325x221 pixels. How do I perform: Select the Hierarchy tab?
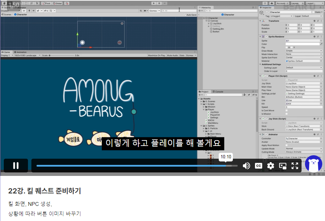tap(205, 8)
